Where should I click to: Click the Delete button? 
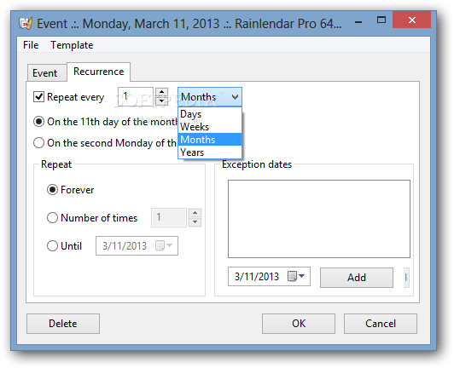(63, 324)
